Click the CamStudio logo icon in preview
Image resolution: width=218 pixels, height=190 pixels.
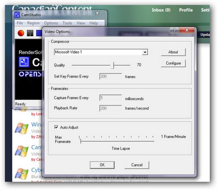[24, 62]
